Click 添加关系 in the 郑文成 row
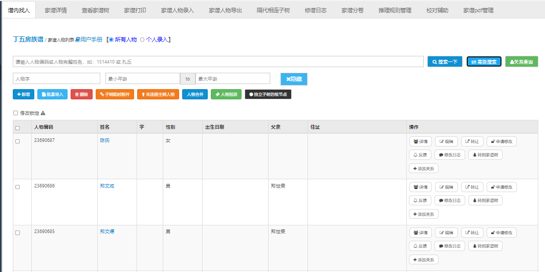This screenshot has width=545, height=272. pos(424,214)
